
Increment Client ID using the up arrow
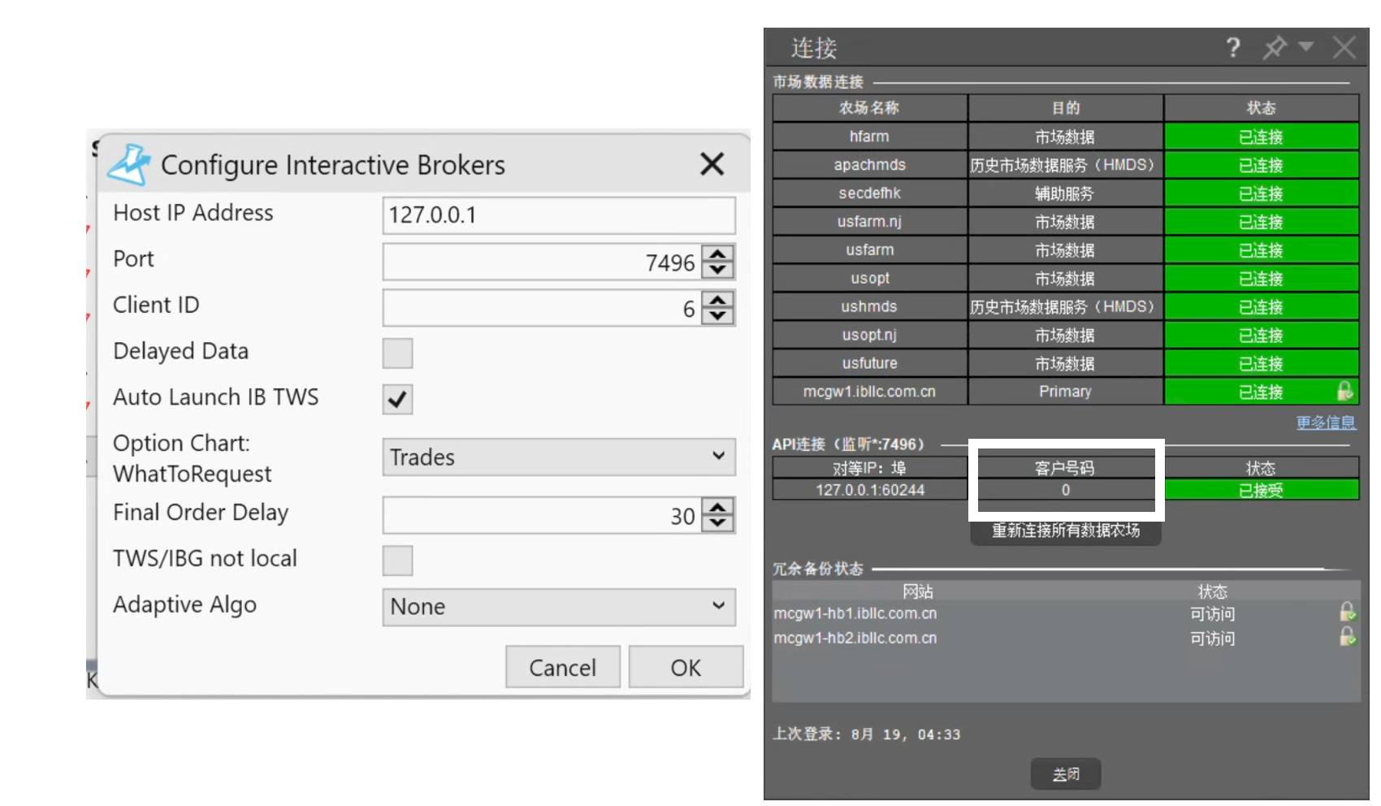pyautogui.click(x=718, y=300)
